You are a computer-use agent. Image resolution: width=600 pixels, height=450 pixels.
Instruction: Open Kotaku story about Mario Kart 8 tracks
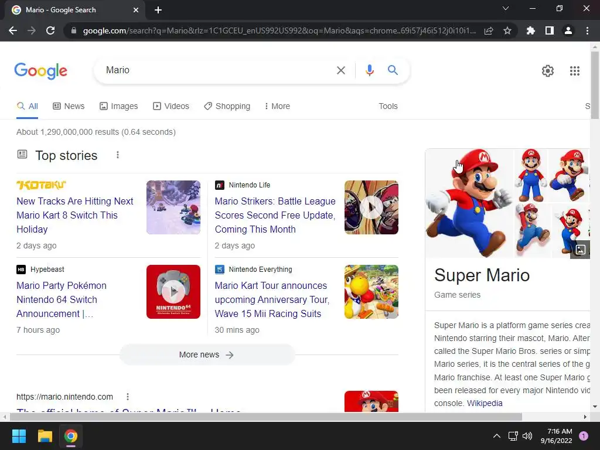pos(74,215)
